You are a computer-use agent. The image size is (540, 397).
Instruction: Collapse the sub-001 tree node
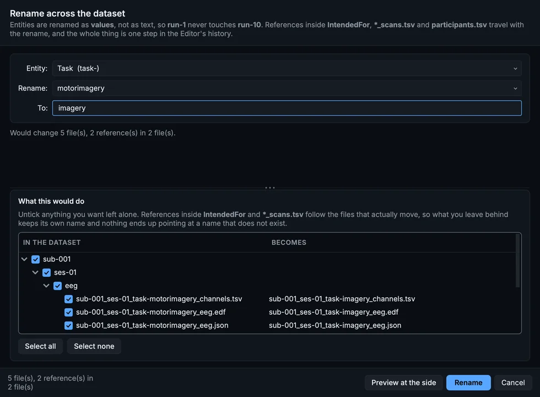[24, 259]
